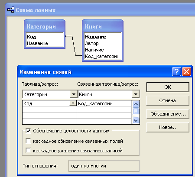The height and width of the screenshot is (177, 195).
Task: Click the Отмена button
Action: point(168,100)
